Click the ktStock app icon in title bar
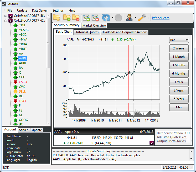Image resolution: width=196 pixels, height=172 pixels. coord(4,4)
